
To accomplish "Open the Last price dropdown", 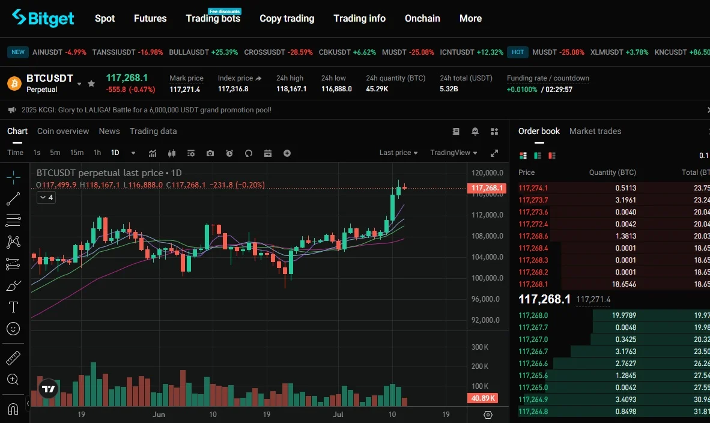I will point(398,153).
